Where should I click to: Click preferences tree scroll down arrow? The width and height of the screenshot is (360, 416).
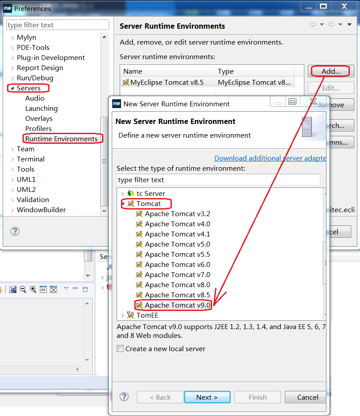(x=104, y=211)
